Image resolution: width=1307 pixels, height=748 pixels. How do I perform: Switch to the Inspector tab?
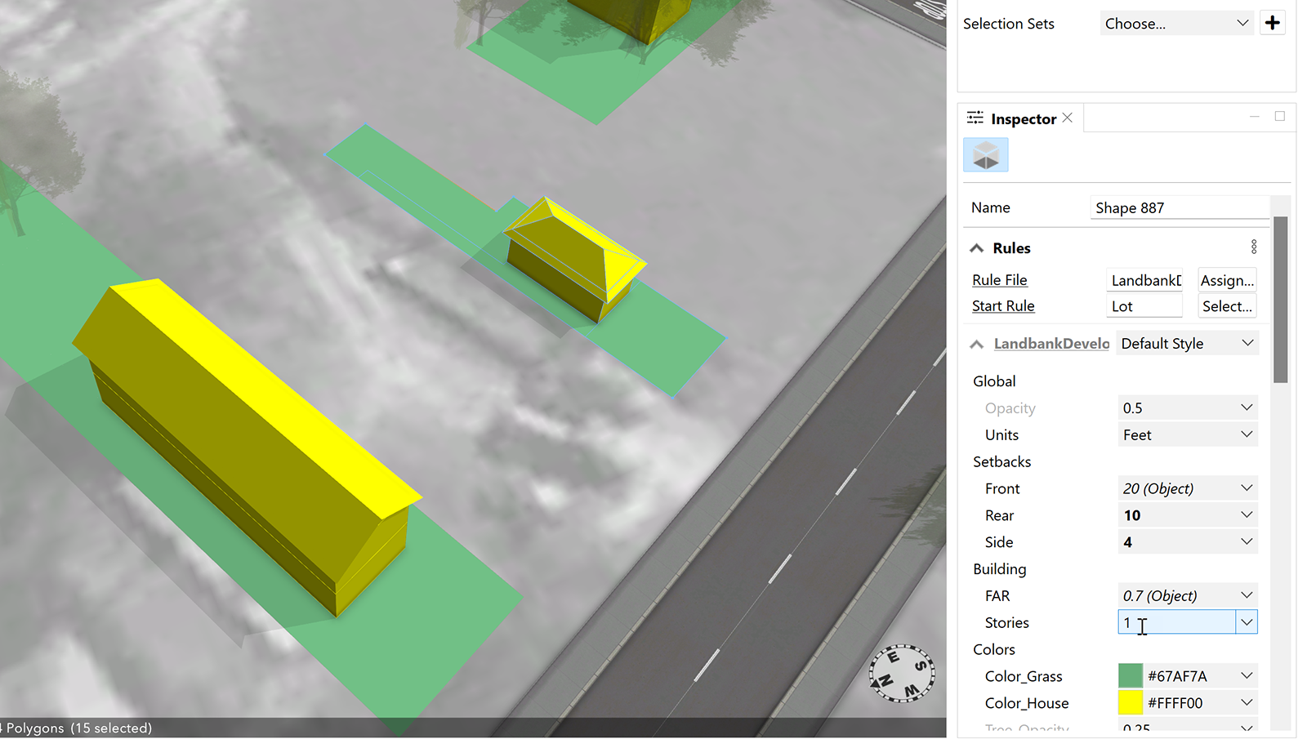coord(1023,119)
